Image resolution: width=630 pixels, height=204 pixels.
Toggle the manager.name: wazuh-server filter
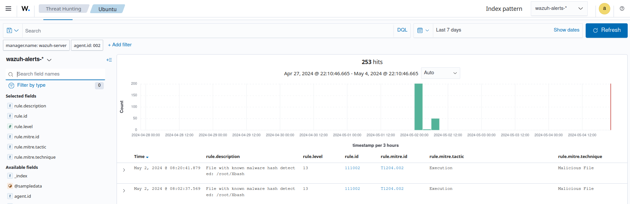[36, 45]
